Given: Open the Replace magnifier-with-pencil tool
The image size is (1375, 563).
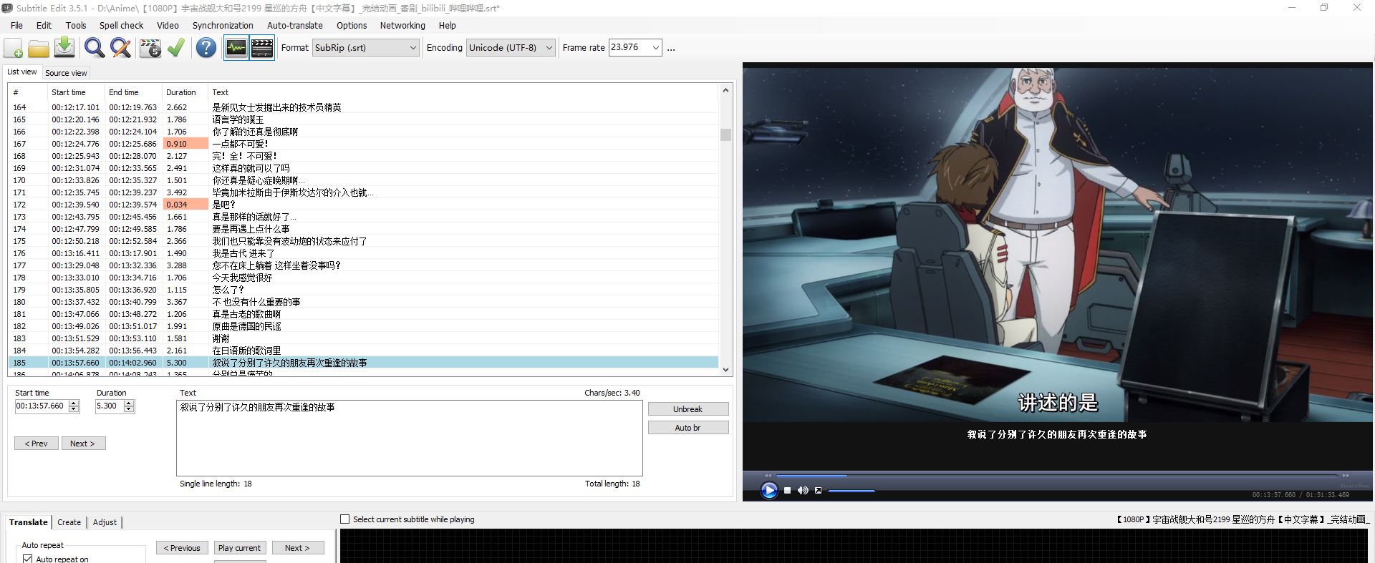Looking at the screenshot, I should tap(121, 48).
